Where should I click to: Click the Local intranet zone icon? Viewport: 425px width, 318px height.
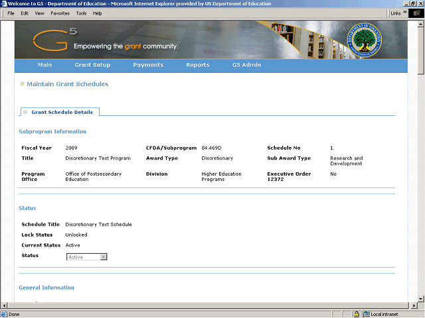coord(366,314)
